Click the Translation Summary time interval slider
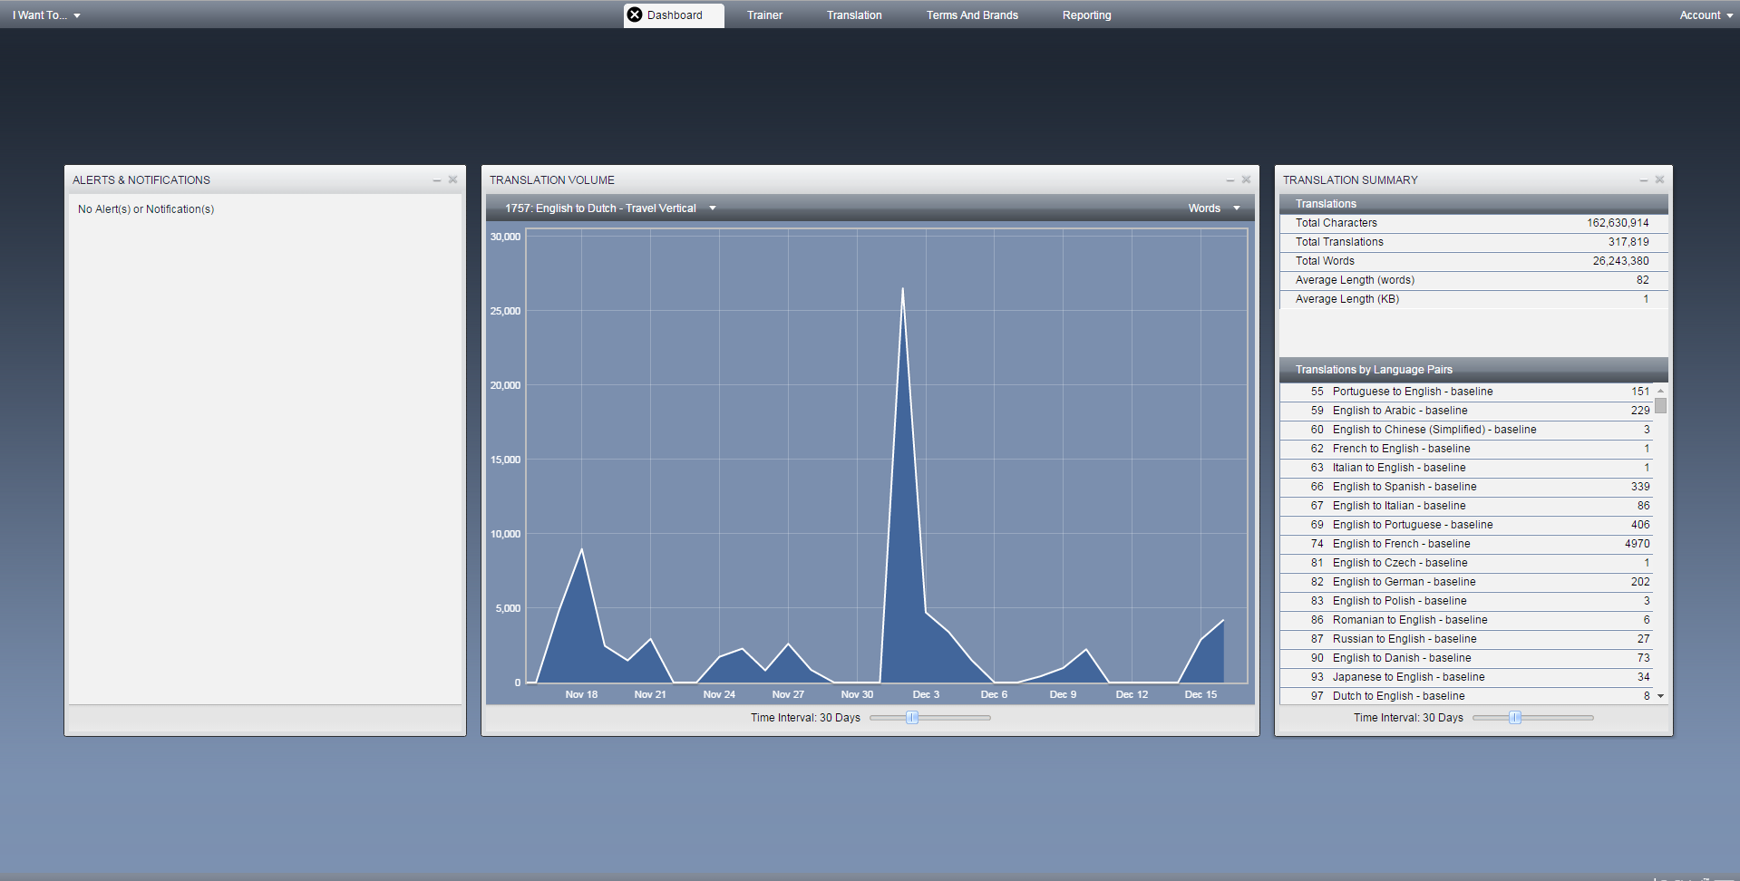 click(x=1515, y=718)
